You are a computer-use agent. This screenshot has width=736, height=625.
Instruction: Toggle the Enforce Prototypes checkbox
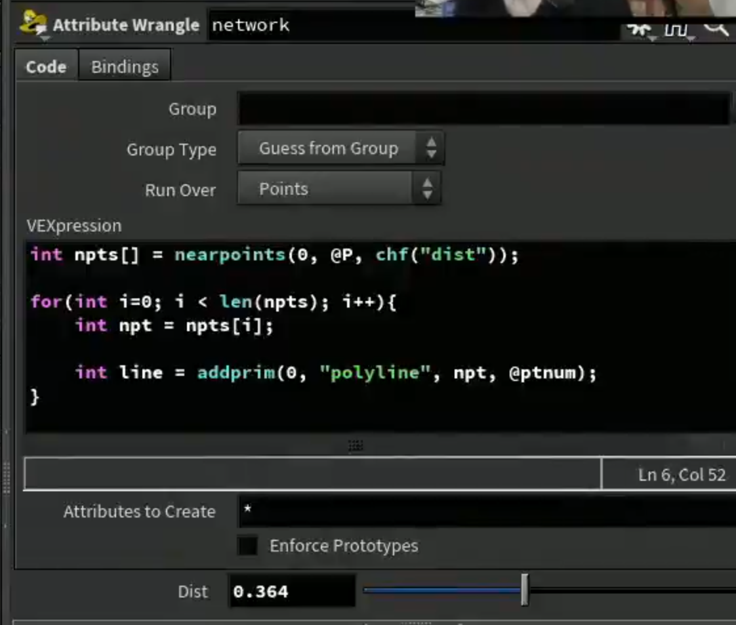[247, 546]
